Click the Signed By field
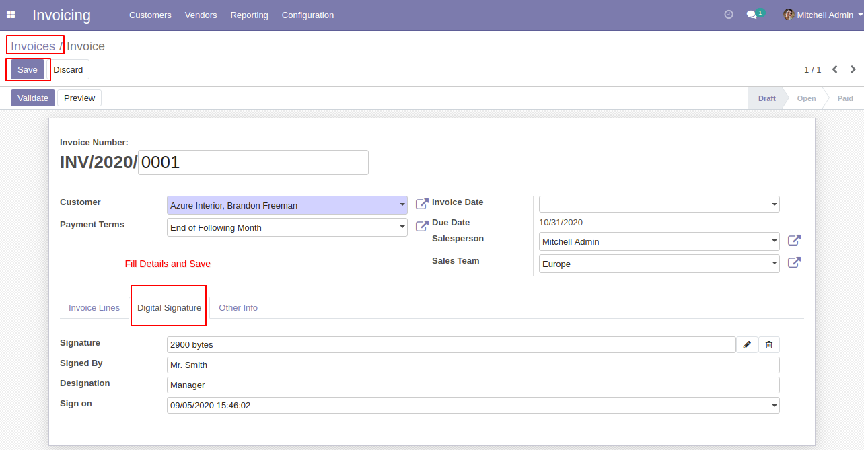Screen dimensions: 864x450 (473, 365)
